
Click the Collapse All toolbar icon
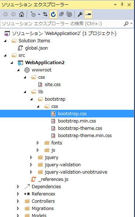point(61,14)
